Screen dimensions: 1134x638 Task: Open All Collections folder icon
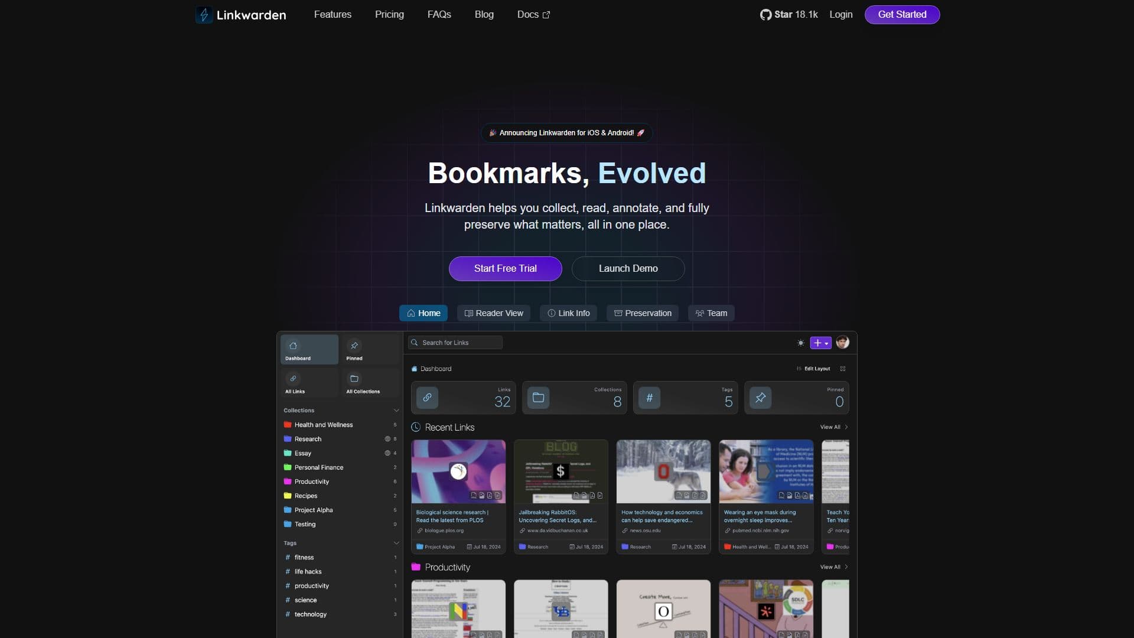click(354, 379)
